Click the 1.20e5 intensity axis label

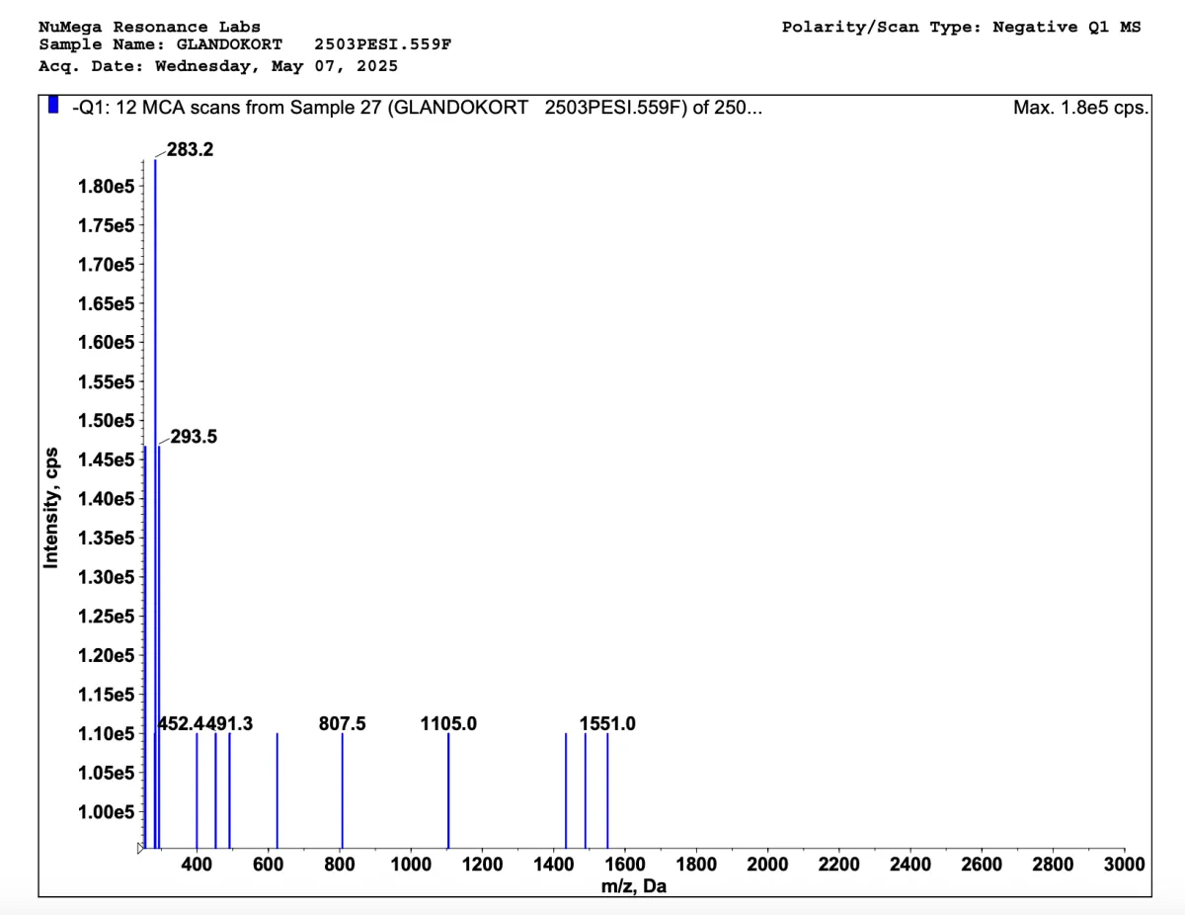click(107, 655)
